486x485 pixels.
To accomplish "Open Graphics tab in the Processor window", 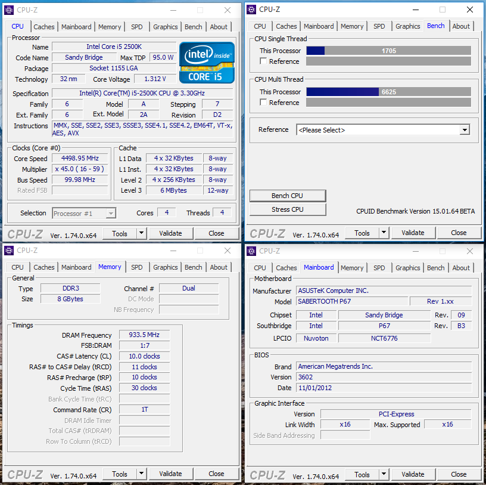I will (x=166, y=27).
